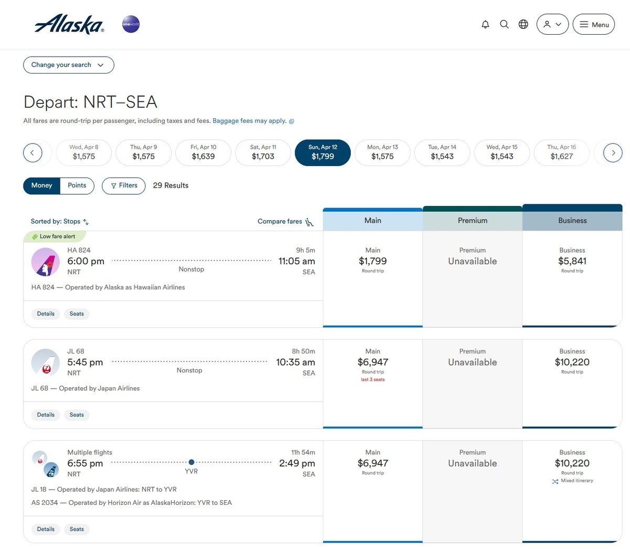Choose Main fare $1,799 for HA 824

click(x=373, y=278)
